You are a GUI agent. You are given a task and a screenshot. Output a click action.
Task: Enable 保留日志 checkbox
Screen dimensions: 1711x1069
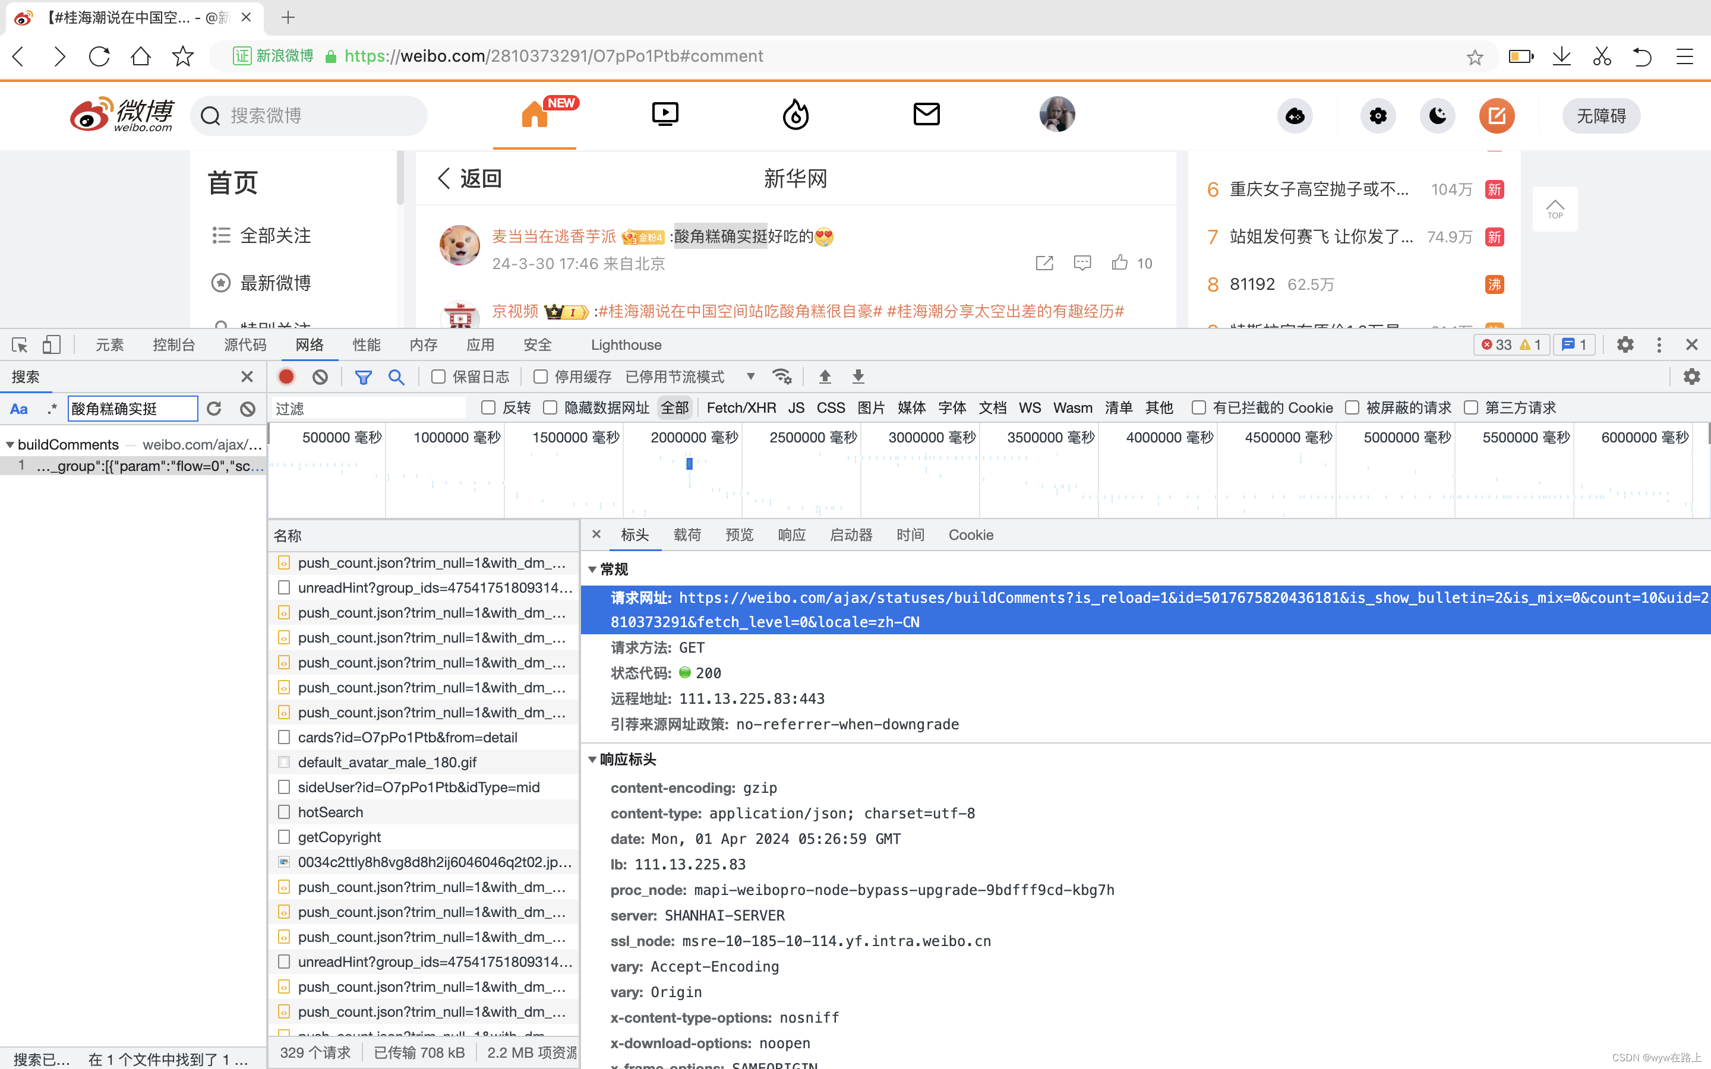point(438,377)
